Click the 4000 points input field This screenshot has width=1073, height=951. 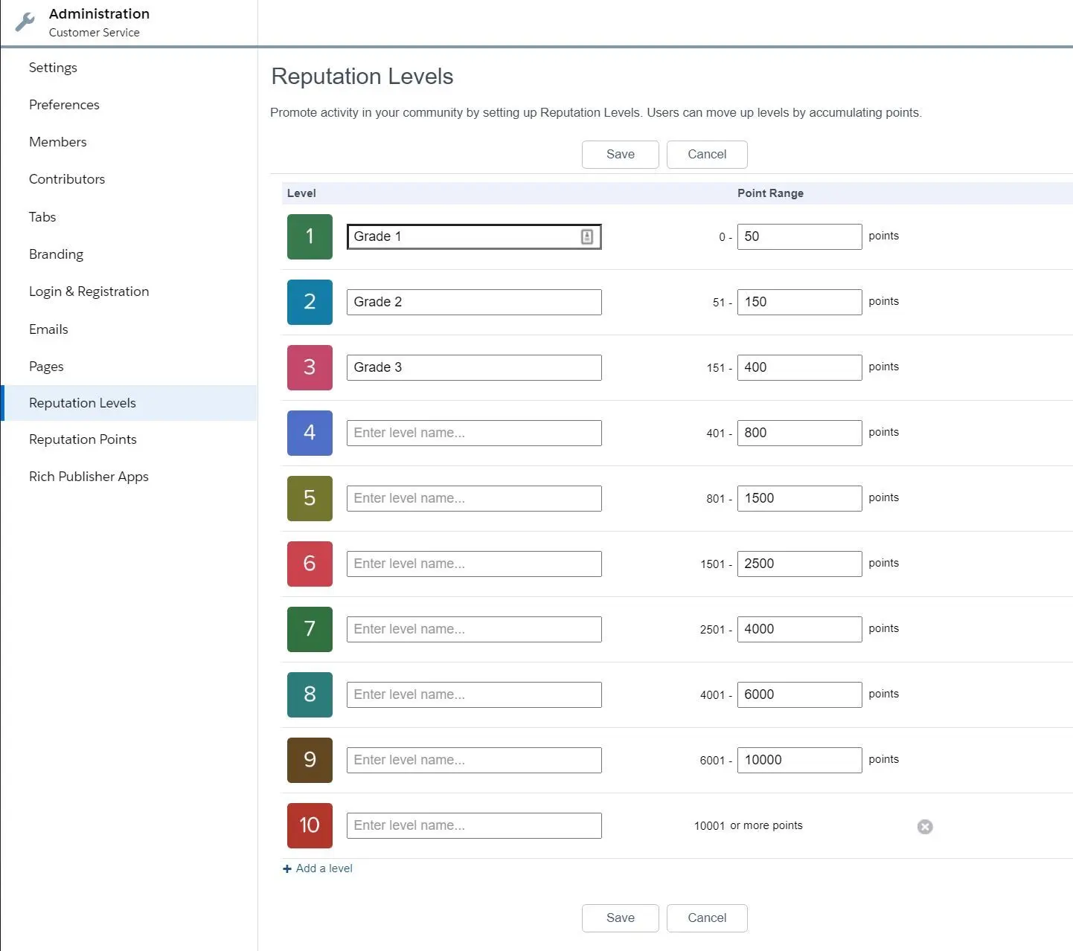tap(800, 629)
